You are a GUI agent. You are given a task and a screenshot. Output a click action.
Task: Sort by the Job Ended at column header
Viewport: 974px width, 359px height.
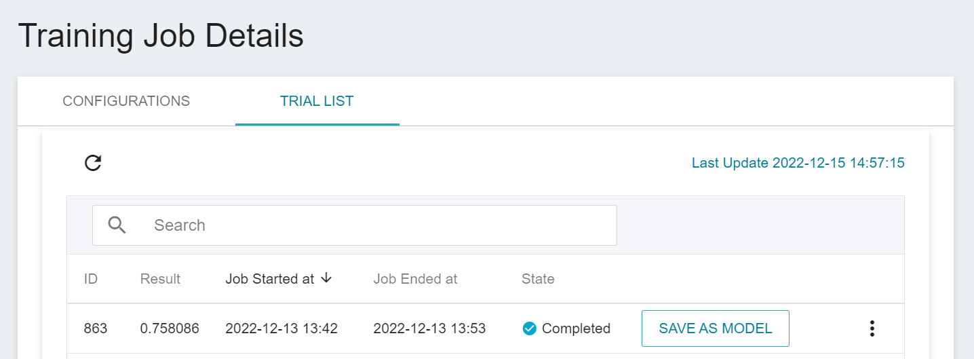415,279
